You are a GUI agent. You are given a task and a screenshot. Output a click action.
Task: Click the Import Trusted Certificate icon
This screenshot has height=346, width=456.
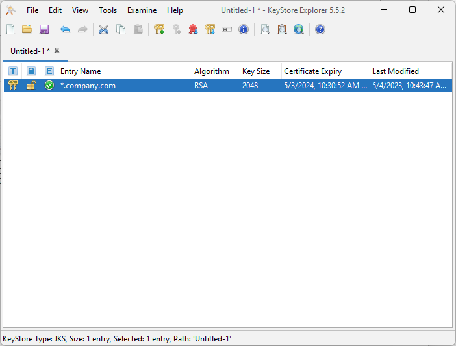click(x=193, y=29)
